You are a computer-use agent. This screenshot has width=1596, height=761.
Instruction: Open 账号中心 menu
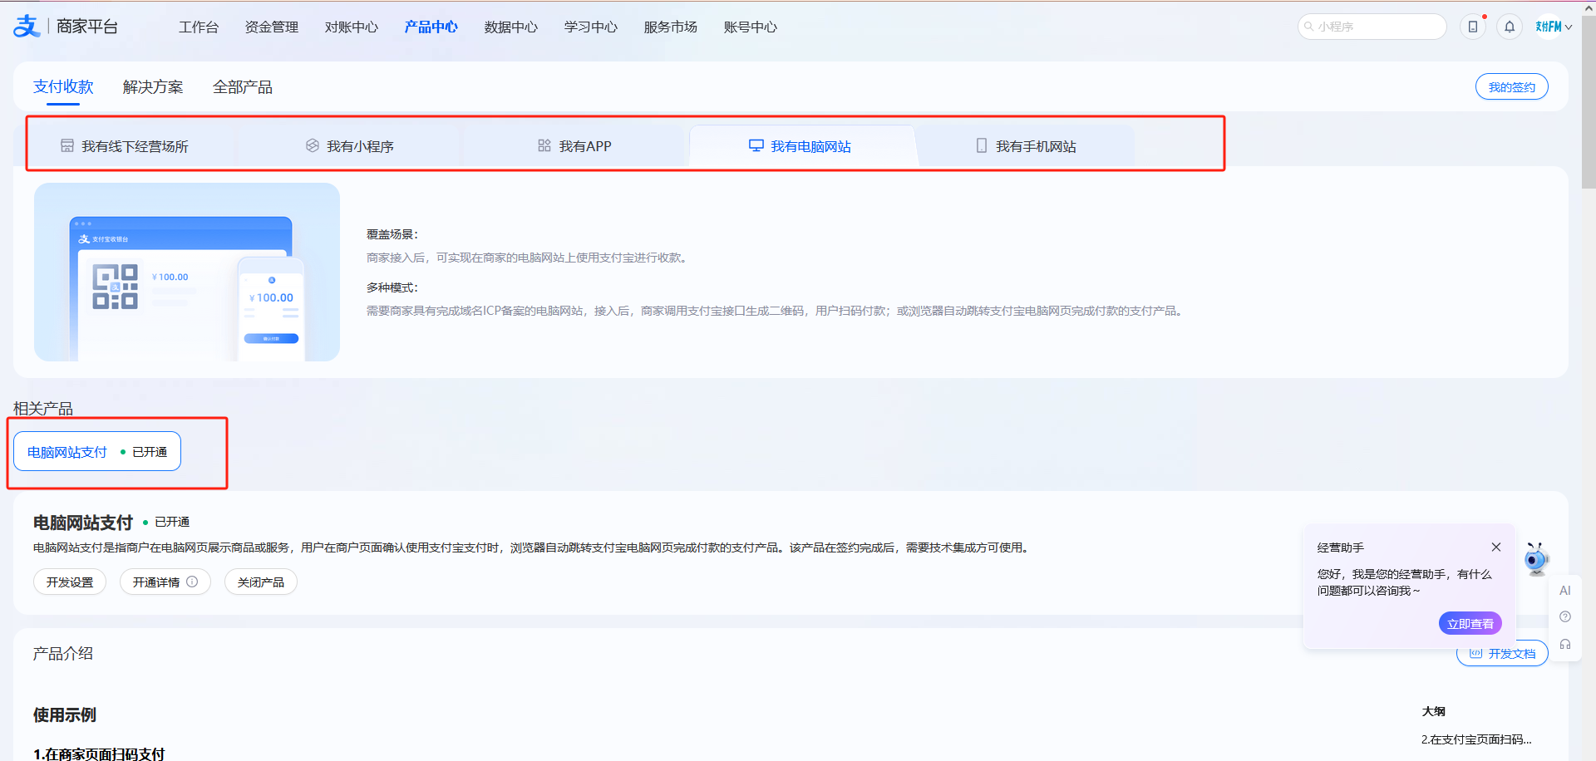click(751, 27)
